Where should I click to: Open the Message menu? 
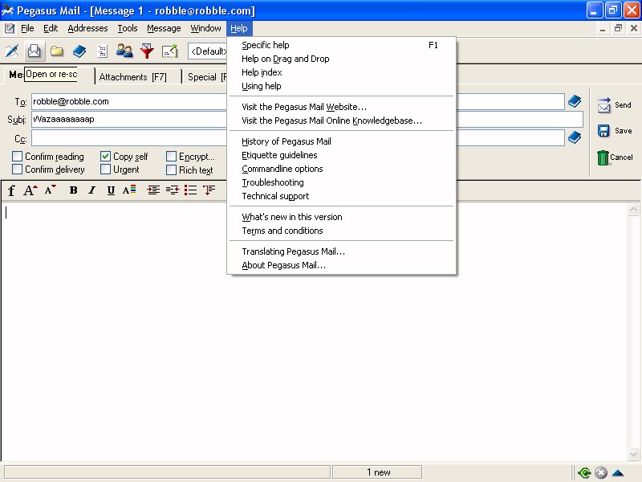(x=164, y=28)
